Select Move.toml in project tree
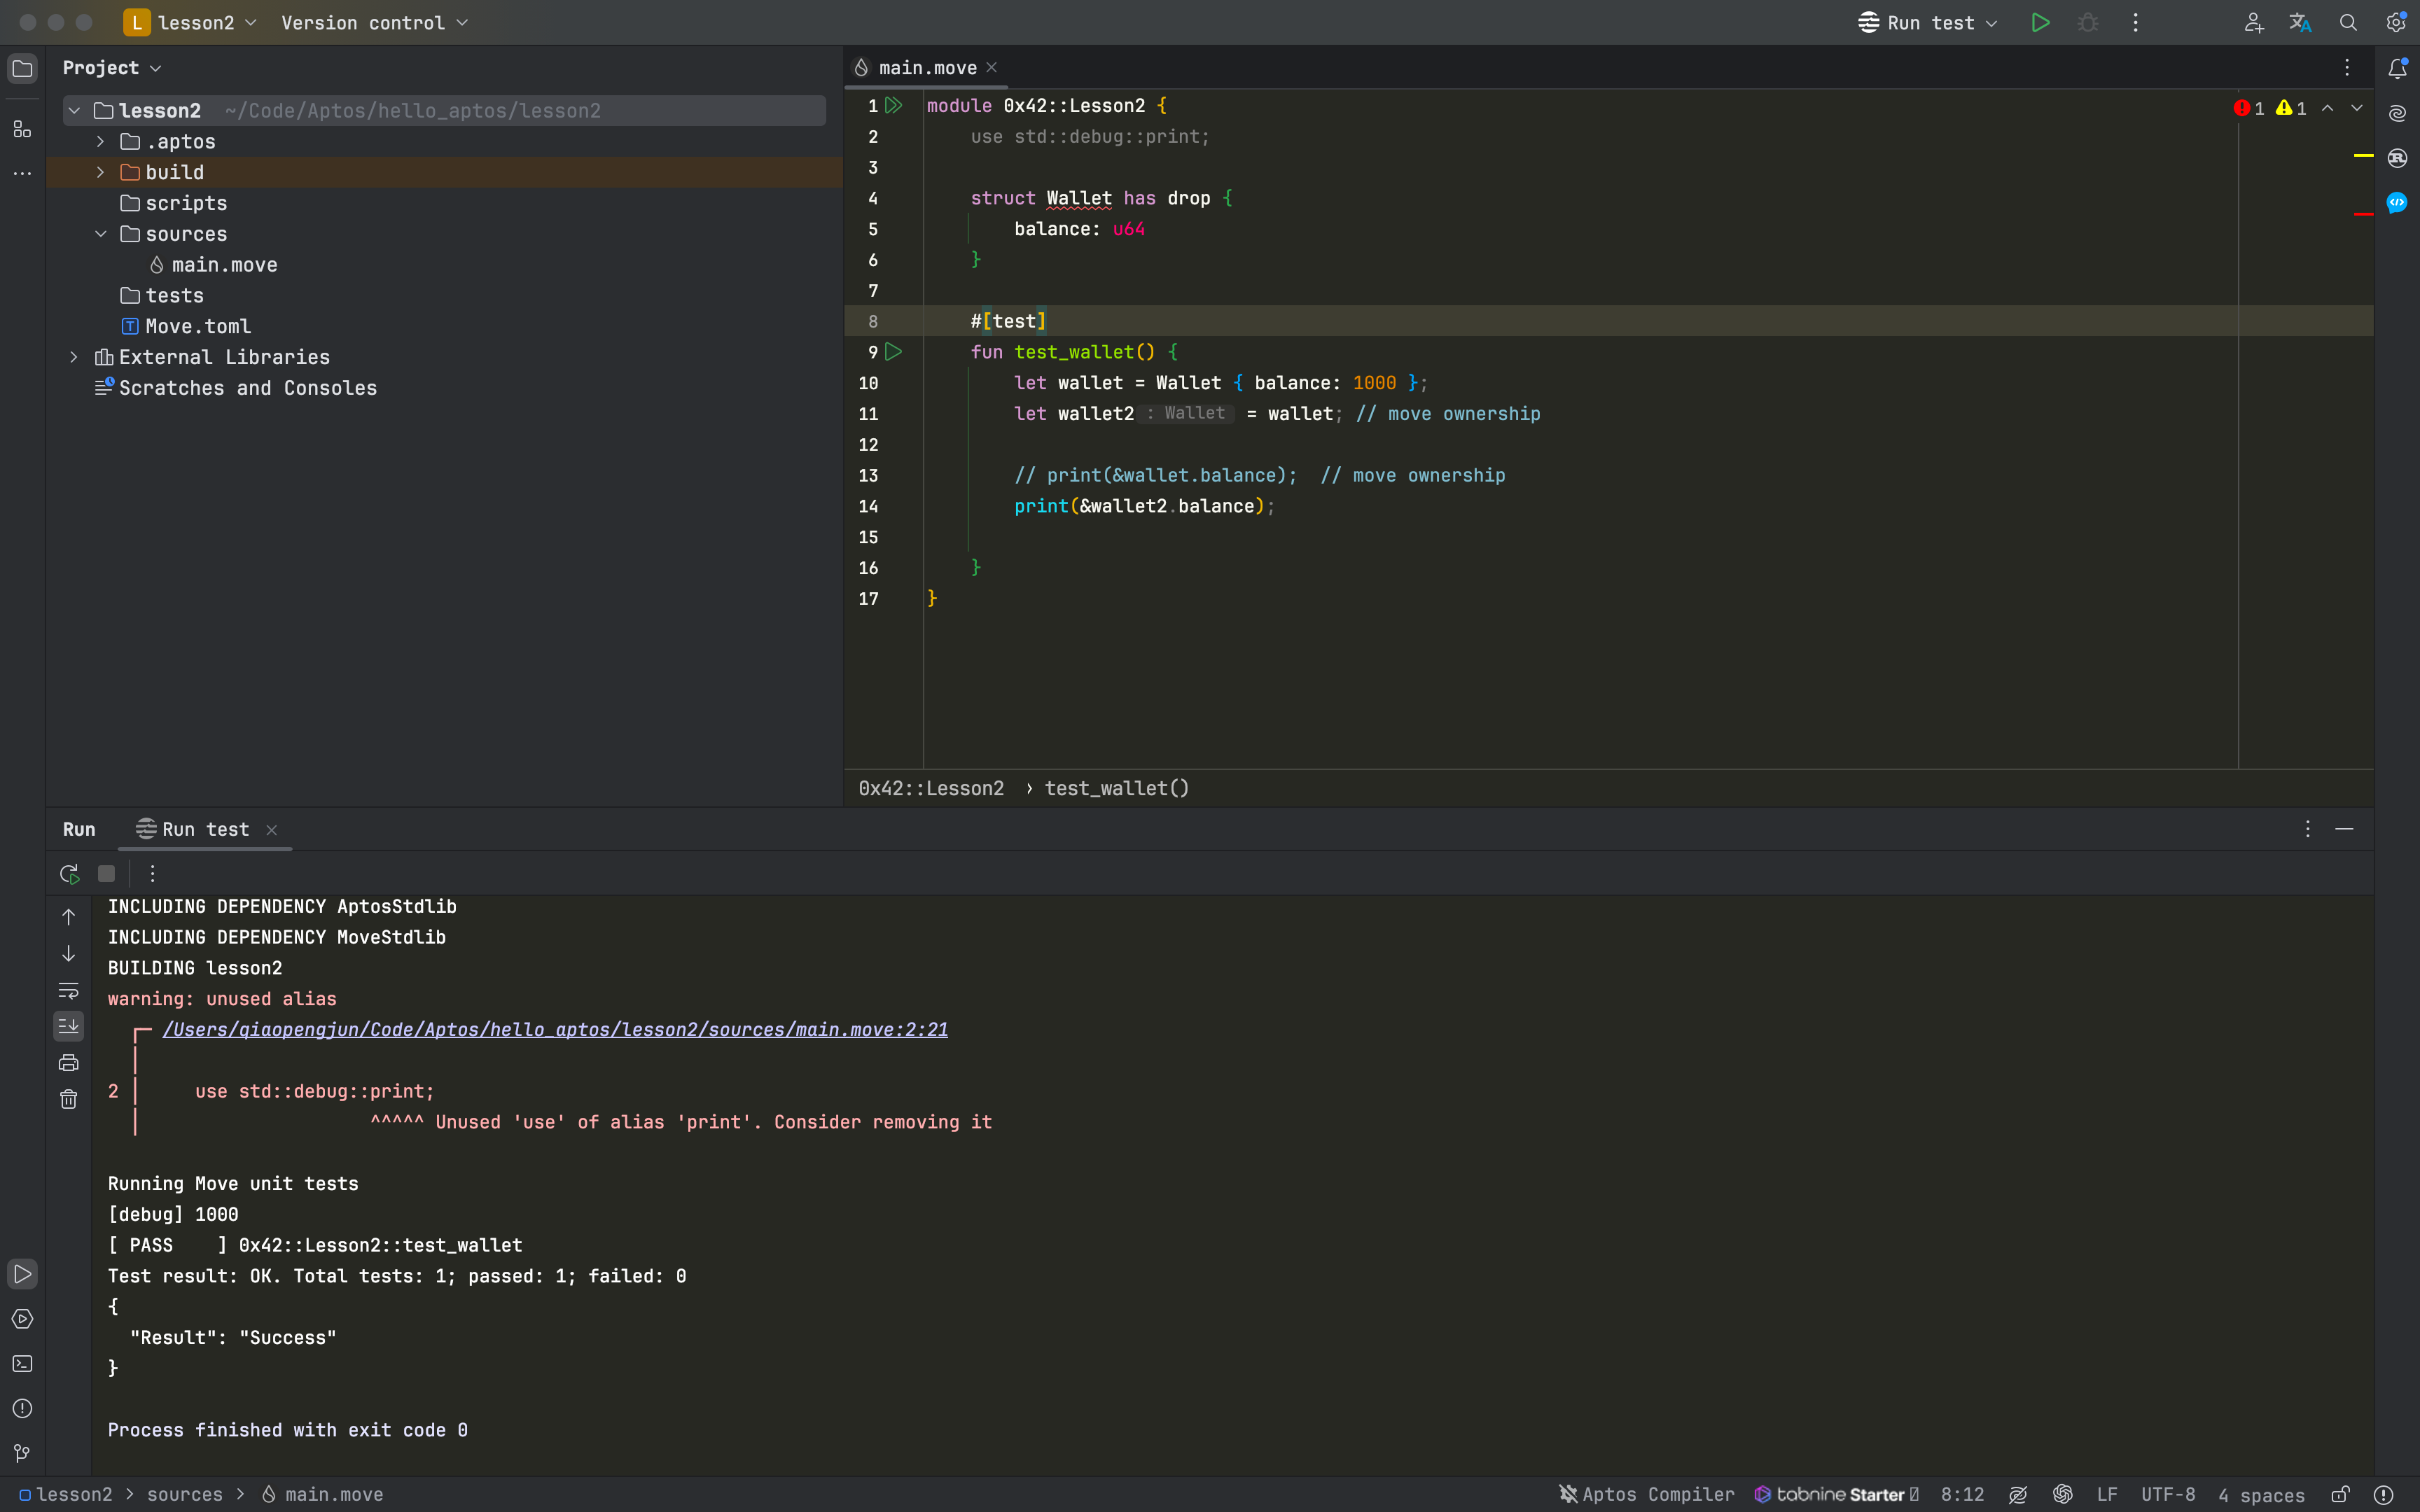2420x1512 pixels. pyautogui.click(x=187, y=326)
